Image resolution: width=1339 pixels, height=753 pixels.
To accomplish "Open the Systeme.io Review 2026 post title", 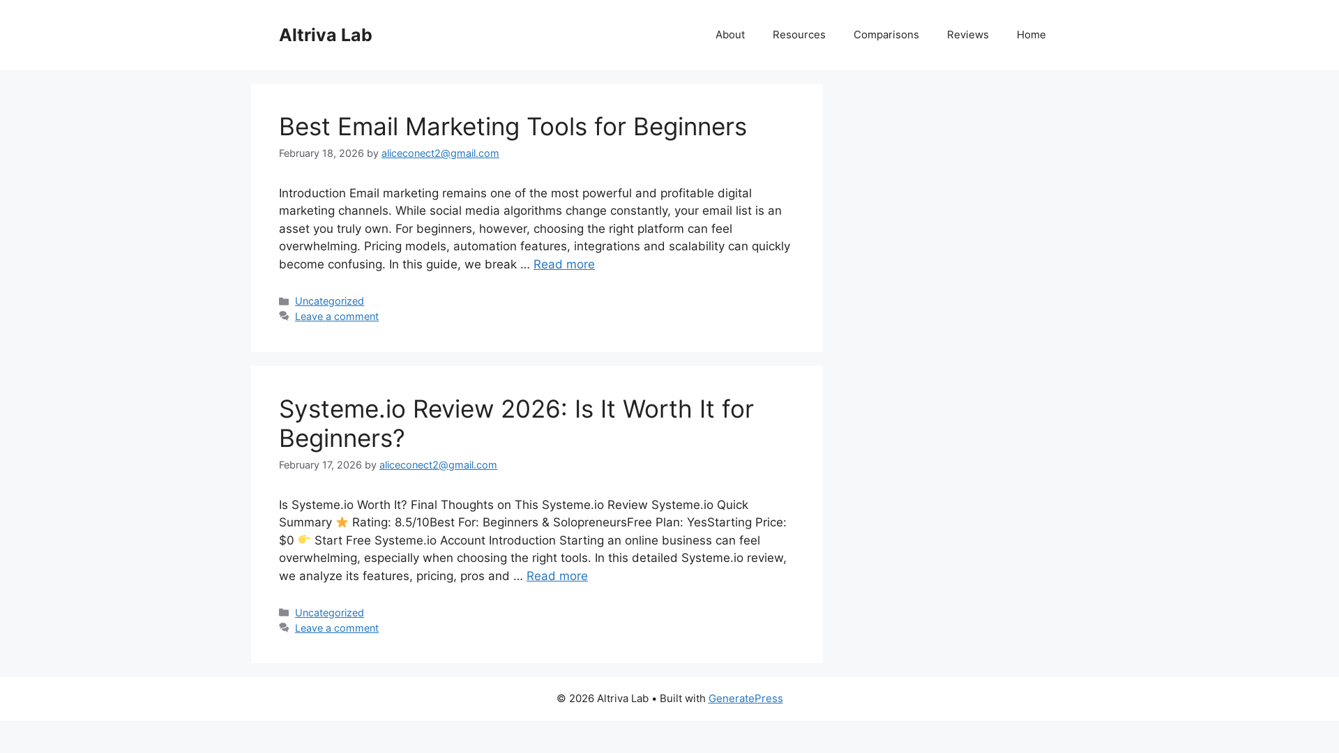I will 516,423.
